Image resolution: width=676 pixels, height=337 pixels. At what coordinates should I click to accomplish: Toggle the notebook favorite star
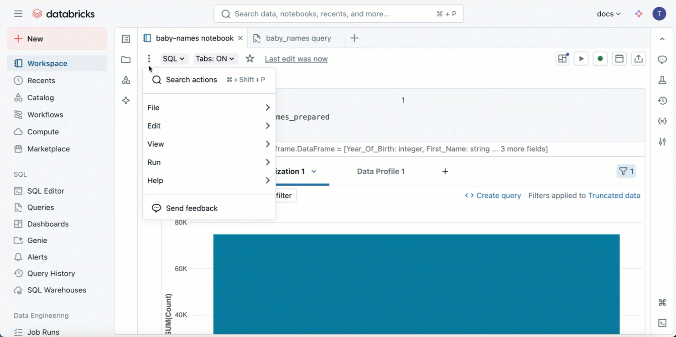click(249, 58)
